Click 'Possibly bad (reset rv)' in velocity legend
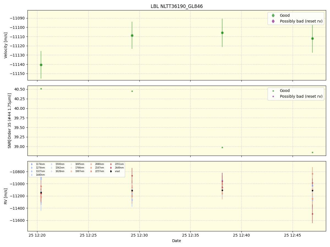Viewport: 330px width, 247px height. pyautogui.click(x=301, y=21)
